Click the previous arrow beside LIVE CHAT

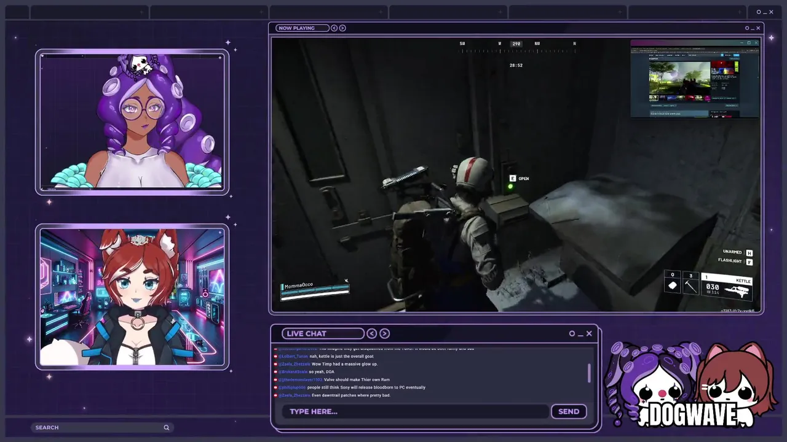[x=372, y=333]
